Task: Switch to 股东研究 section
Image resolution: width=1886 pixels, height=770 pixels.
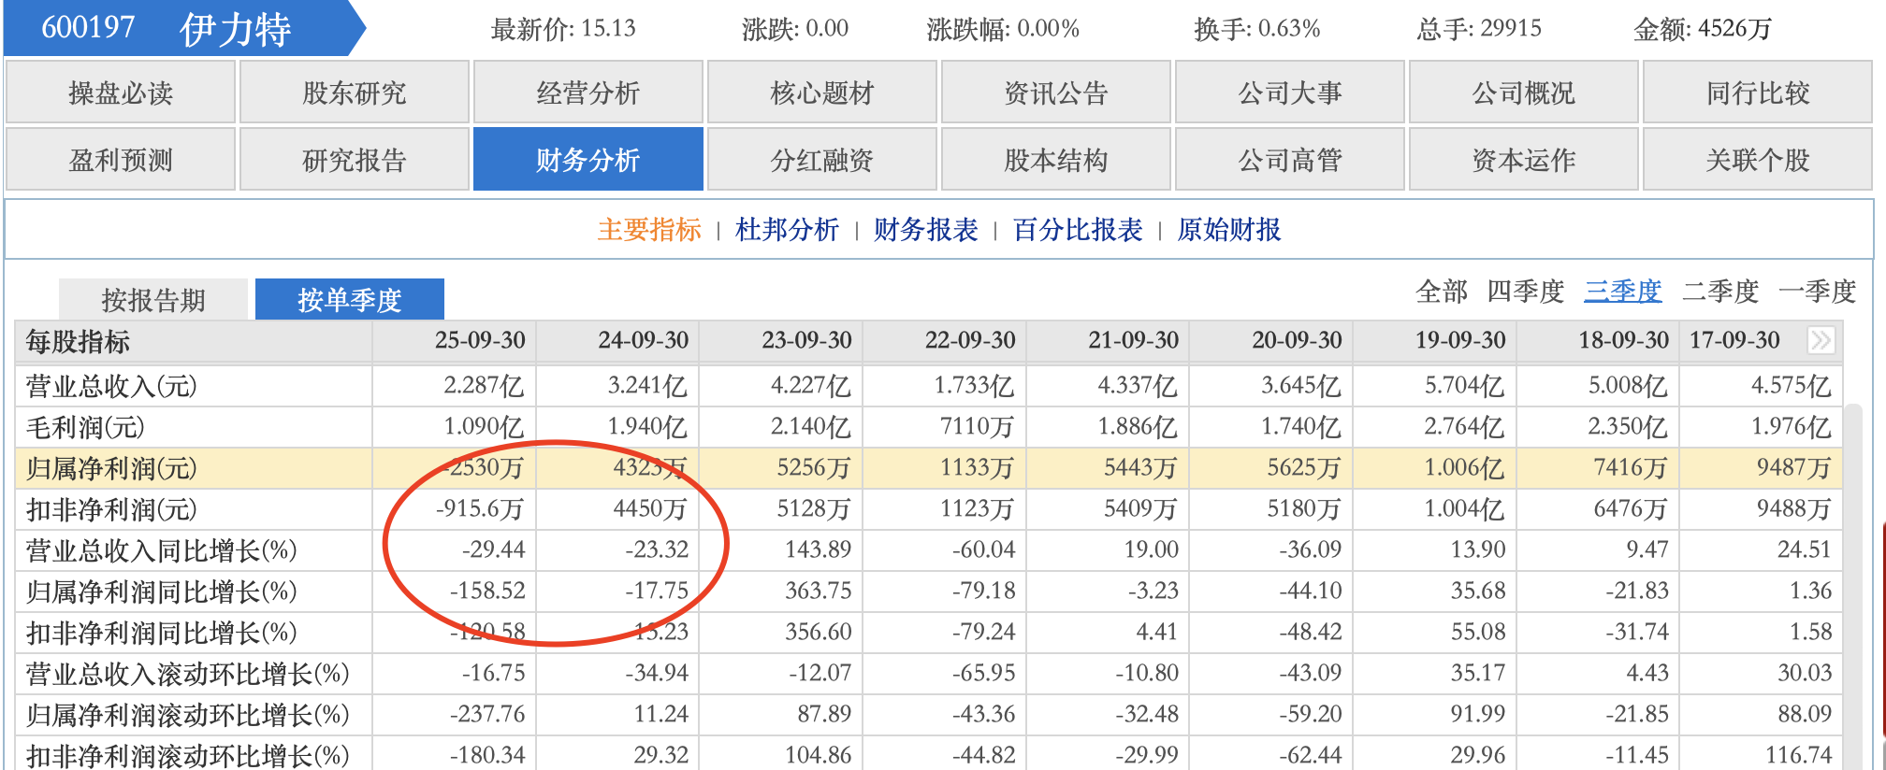Action: coord(355,93)
